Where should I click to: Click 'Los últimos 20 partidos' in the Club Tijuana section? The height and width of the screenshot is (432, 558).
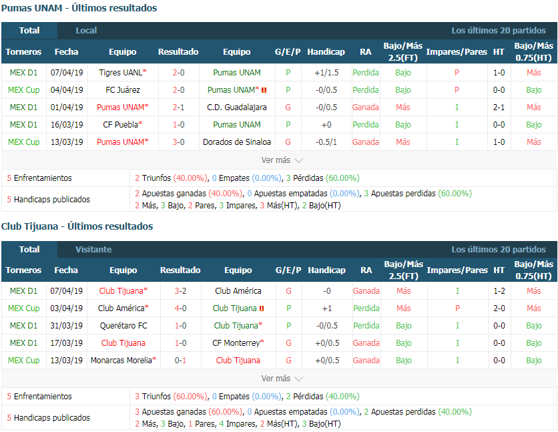click(499, 250)
